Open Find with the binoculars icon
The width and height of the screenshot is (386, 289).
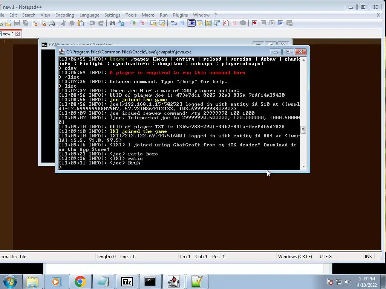pyautogui.click(x=112, y=23)
